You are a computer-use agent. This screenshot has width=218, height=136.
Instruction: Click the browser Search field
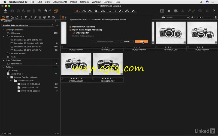(x=175, y=17)
